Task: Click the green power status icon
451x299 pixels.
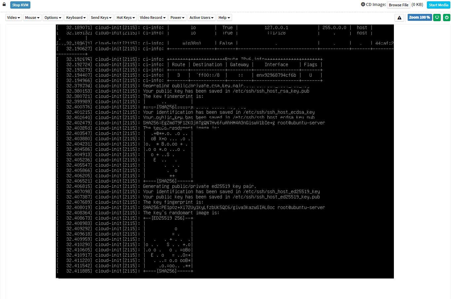Action: tap(446, 18)
